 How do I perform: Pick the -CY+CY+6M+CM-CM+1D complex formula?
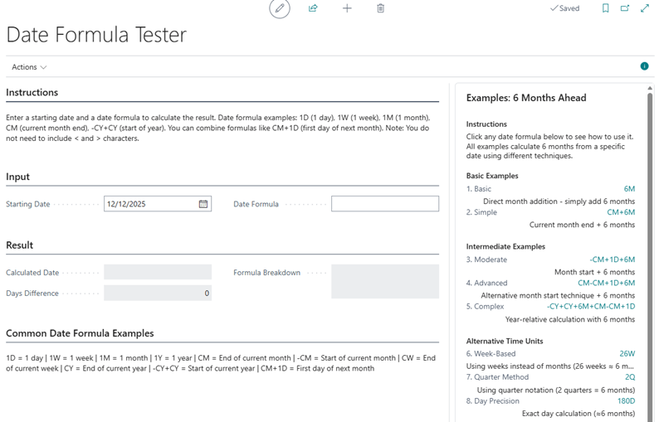591,306
